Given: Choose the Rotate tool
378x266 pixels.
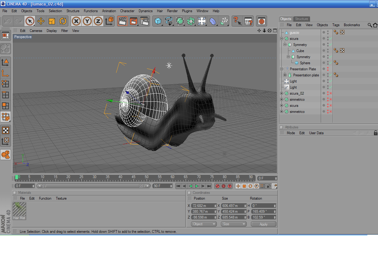Looking at the screenshot, I should click(x=63, y=21).
